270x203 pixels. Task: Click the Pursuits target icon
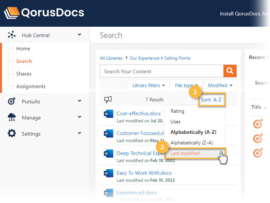[12, 101]
